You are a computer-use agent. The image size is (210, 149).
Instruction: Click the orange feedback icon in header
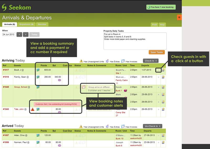click(x=179, y=17)
